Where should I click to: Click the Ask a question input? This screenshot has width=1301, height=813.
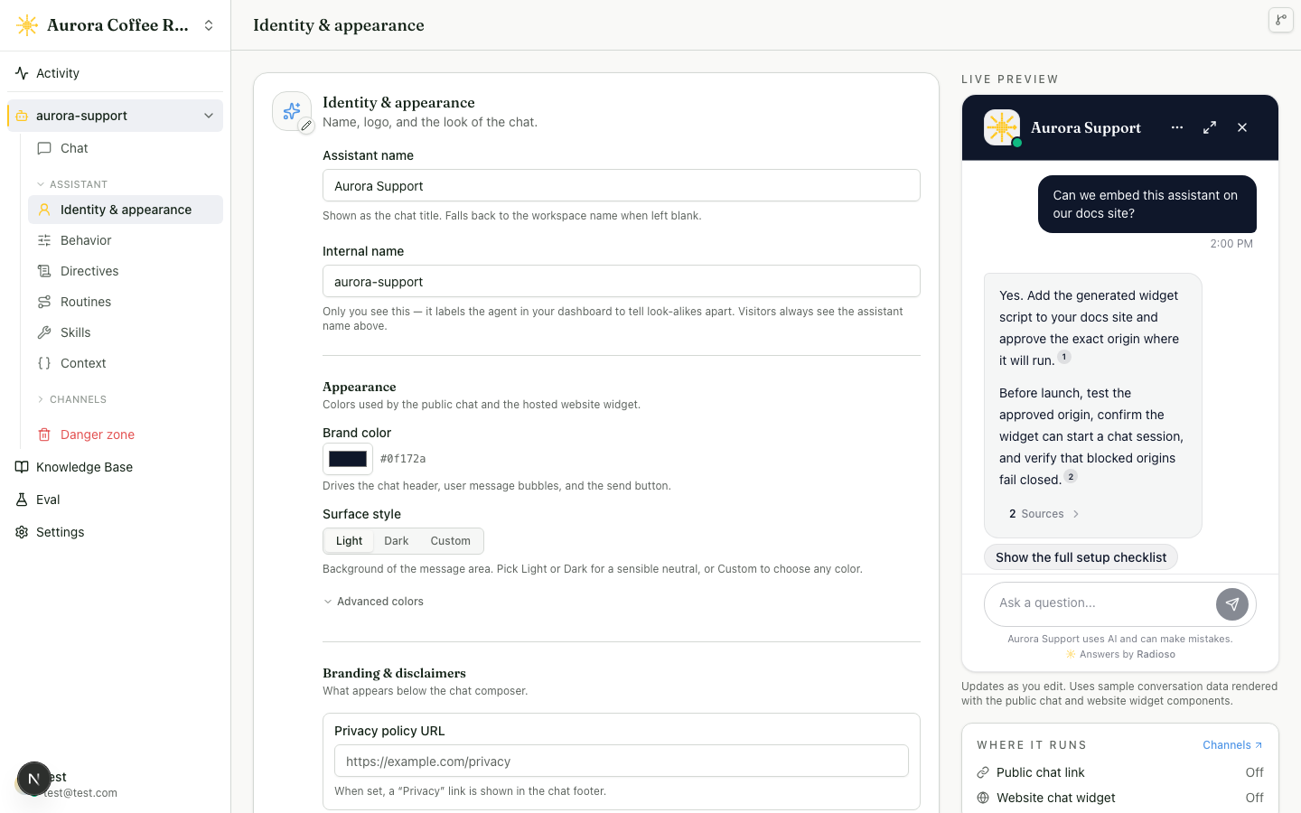point(1102,603)
